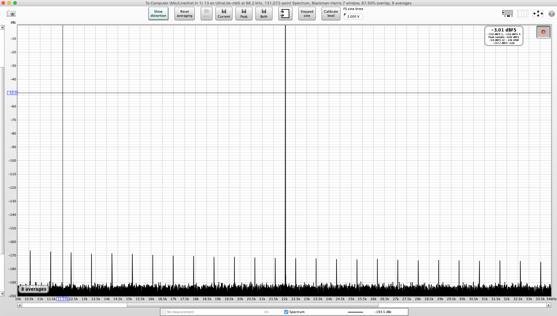Stop recording with red record button
Viewport: 557px width, 316px height.
tap(543, 32)
